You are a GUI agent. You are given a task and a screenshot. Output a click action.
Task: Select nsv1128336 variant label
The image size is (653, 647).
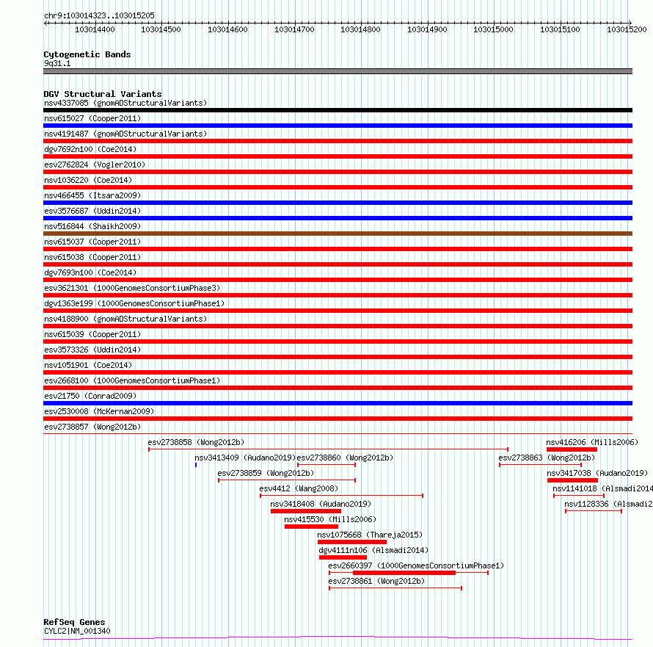tap(608, 504)
